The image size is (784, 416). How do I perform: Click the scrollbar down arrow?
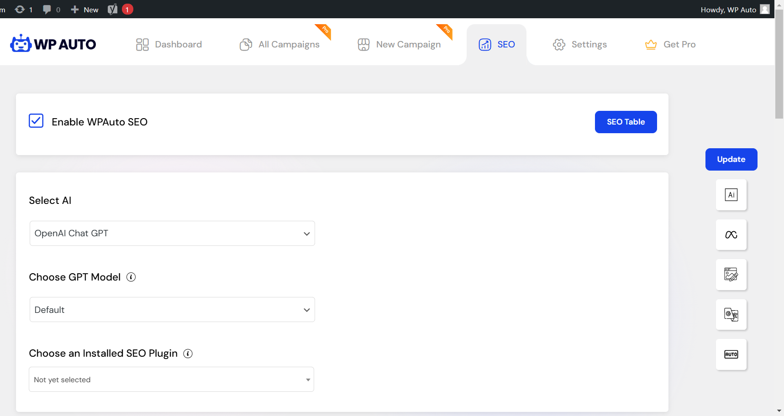pos(779,411)
